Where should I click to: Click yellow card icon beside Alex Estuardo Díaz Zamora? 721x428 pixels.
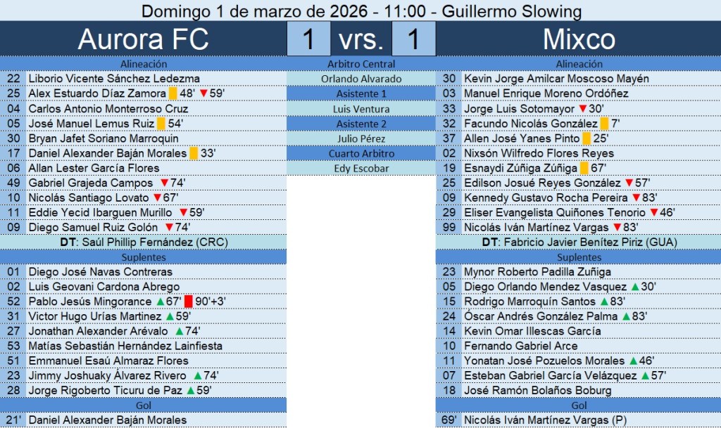173,93
